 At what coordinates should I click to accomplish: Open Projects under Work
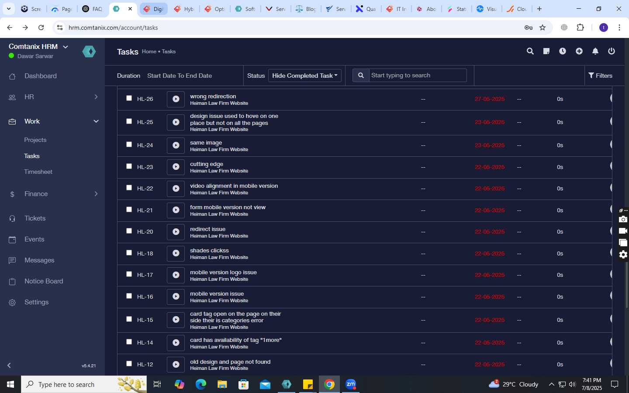[35, 140]
